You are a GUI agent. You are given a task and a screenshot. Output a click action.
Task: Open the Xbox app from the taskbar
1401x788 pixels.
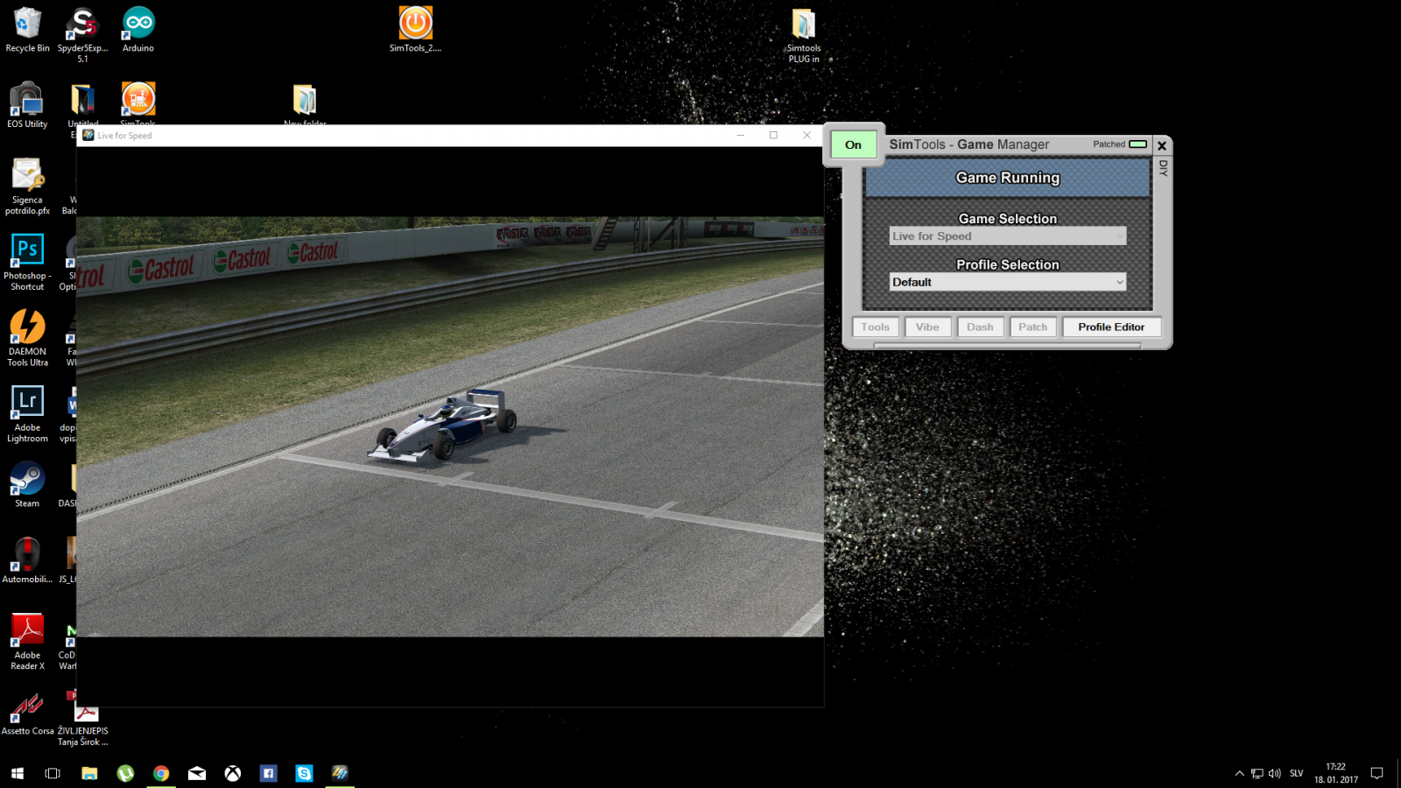click(x=233, y=773)
